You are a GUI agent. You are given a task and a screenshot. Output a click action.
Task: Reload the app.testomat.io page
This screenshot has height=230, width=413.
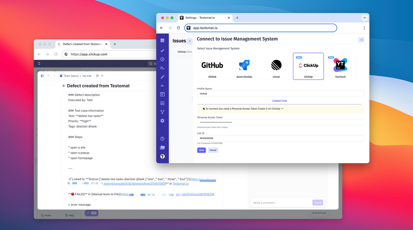click(178, 28)
